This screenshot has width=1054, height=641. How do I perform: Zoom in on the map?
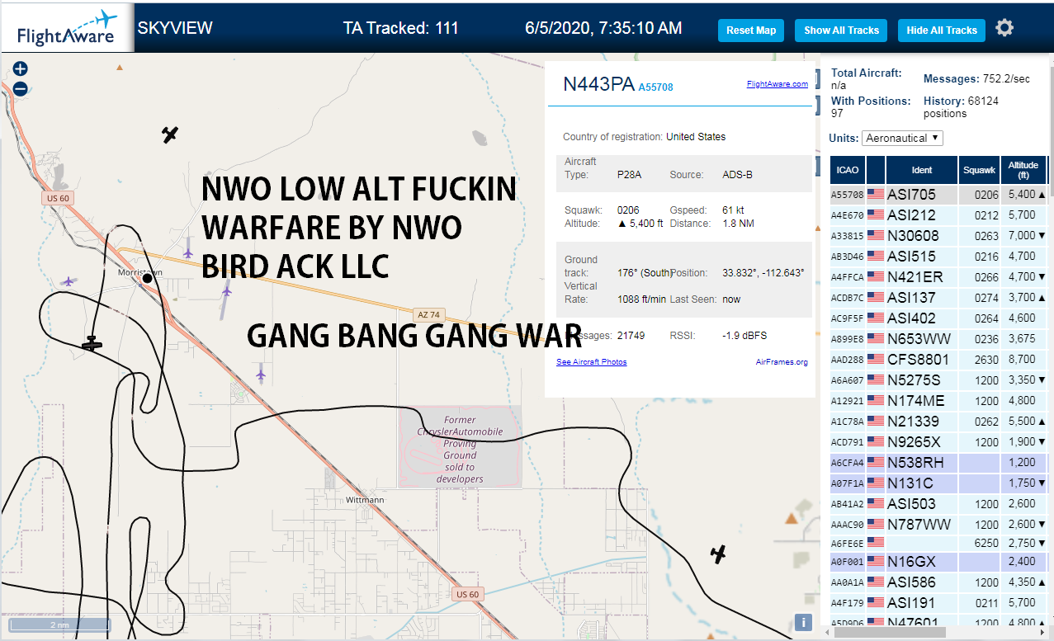click(x=21, y=69)
